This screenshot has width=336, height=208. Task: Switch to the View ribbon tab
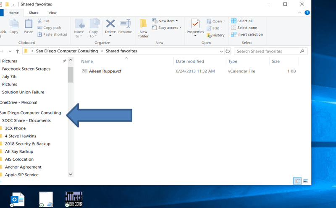(52, 13)
